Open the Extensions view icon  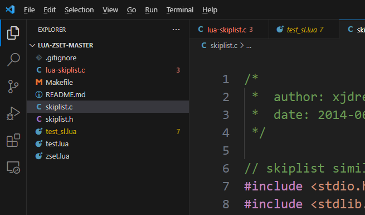tap(13, 140)
